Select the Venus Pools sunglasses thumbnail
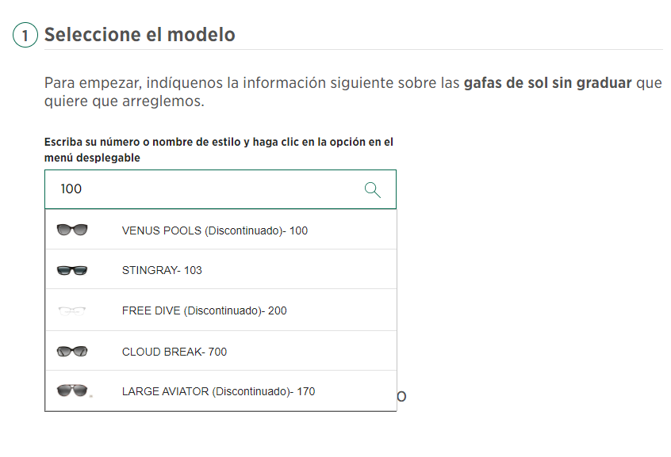 pyautogui.click(x=72, y=230)
